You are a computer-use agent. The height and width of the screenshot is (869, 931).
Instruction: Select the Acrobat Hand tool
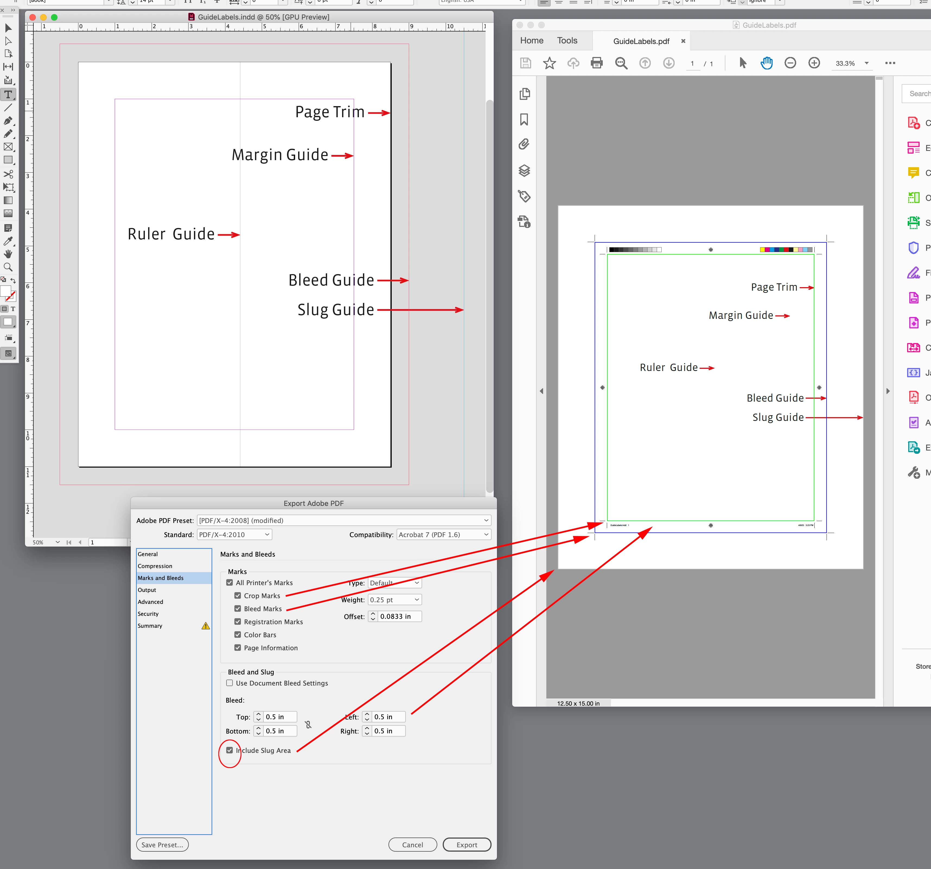[766, 63]
